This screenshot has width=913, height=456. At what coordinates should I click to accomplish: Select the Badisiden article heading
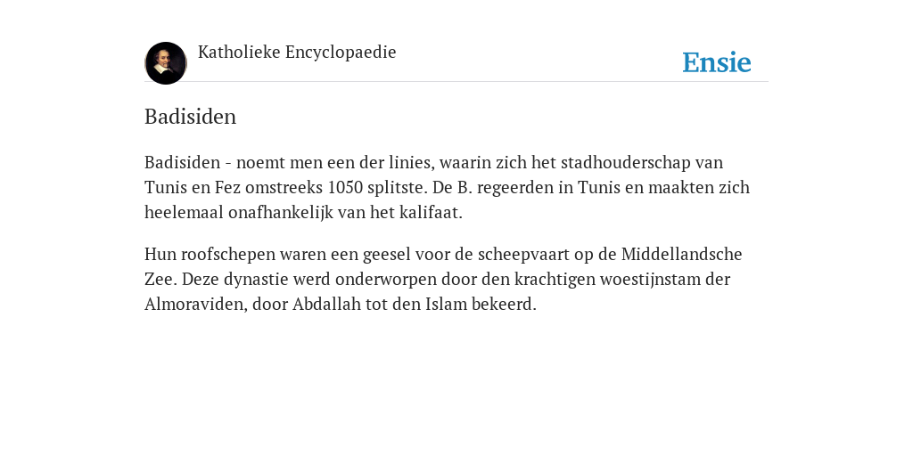pyautogui.click(x=191, y=117)
